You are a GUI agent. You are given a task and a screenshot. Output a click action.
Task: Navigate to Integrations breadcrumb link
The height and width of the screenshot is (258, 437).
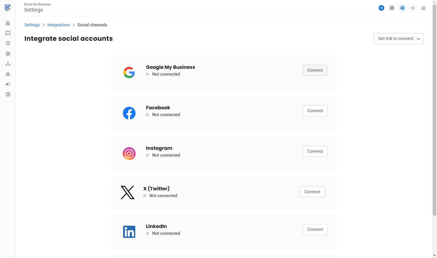pyautogui.click(x=58, y=25)
